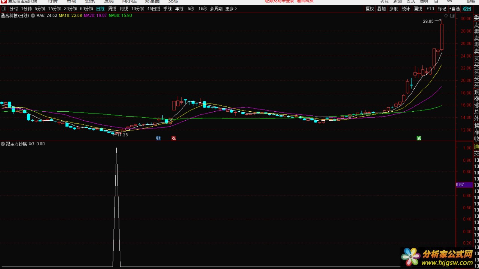This screenshot has width=479, height=269.
Task: Click the 财 info marker on chart
Action: coord(158,138)
